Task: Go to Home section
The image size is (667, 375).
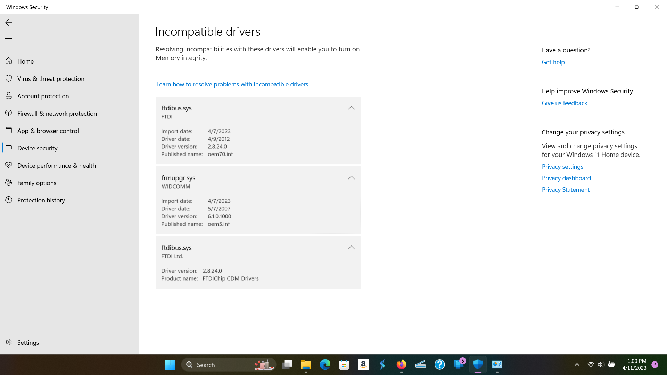Action: 69,61
